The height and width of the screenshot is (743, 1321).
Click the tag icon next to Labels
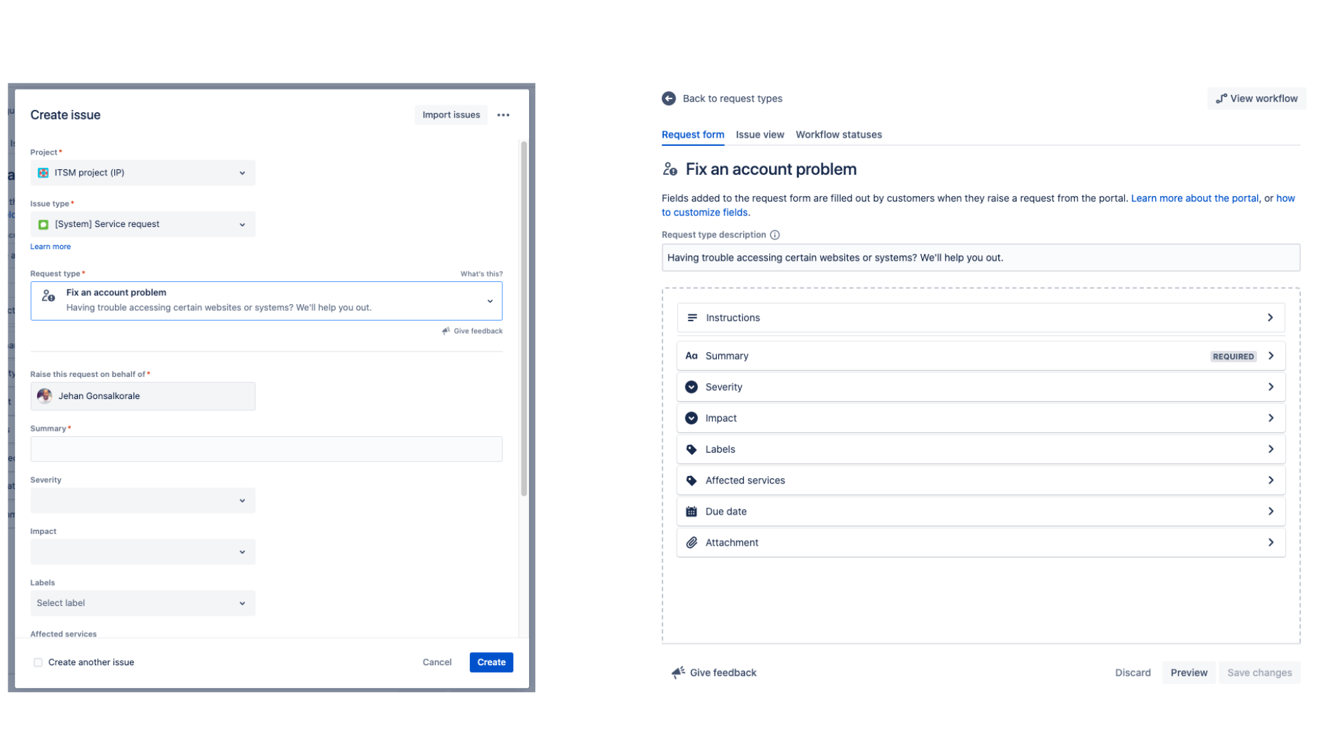(691, 449)
